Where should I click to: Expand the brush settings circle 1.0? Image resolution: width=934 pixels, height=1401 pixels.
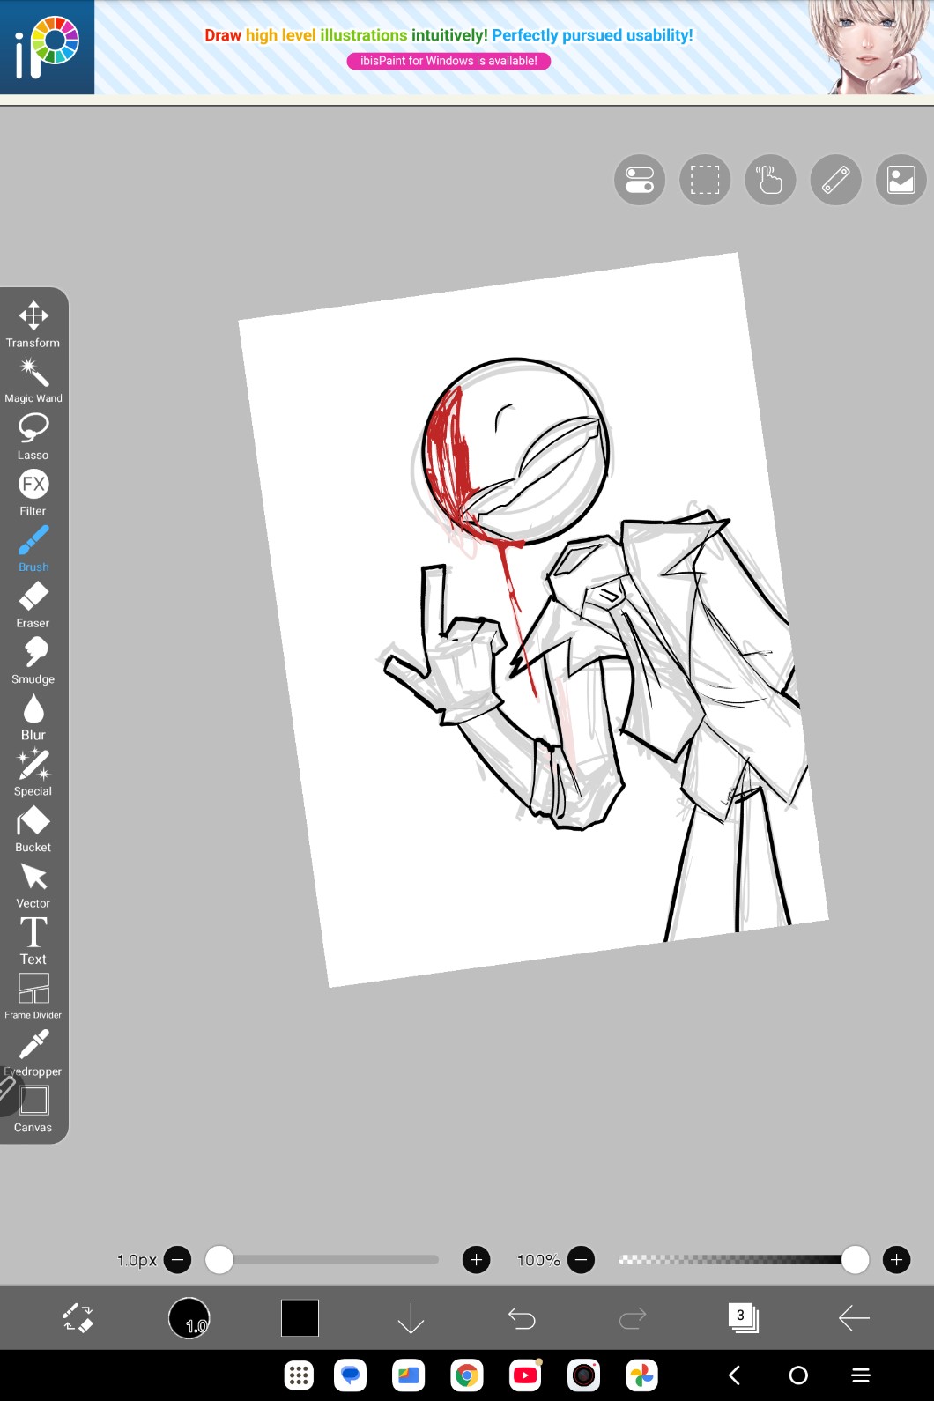[x=189, y=1318]
